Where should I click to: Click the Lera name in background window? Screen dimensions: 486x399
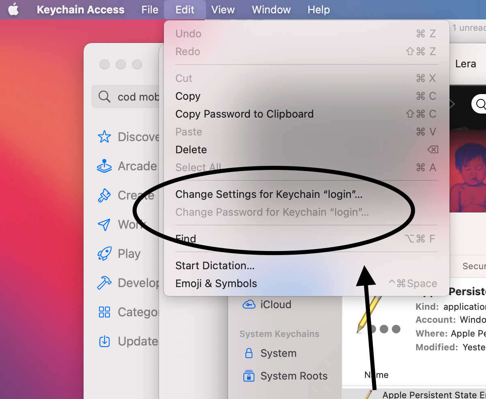coord(466,64)
